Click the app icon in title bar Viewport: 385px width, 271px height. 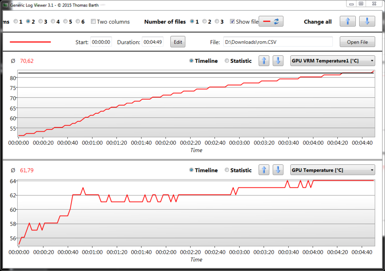[5, 4]
